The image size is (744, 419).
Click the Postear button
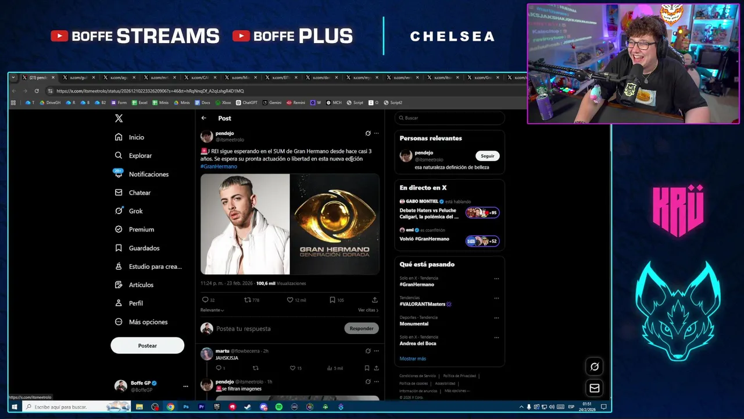point(147,346)
